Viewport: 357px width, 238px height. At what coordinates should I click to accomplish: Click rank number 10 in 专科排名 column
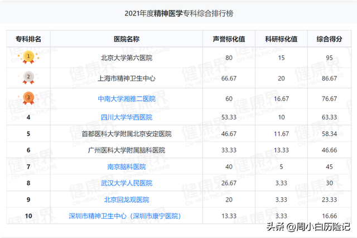(x=28, y=216)
